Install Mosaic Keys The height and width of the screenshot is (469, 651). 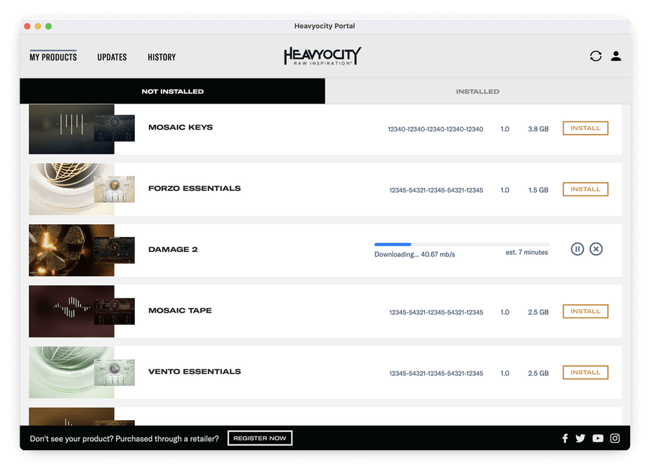(585, 128)
